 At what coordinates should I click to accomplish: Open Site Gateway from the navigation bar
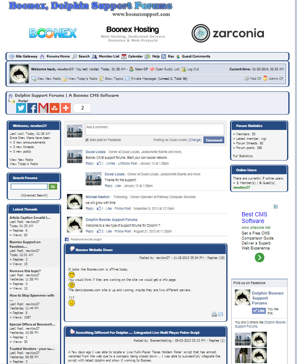point(26,56)
